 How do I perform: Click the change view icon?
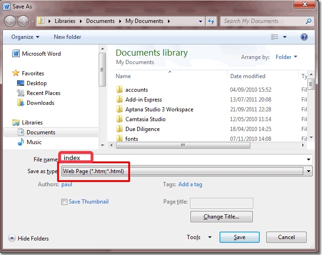[275, 37]
